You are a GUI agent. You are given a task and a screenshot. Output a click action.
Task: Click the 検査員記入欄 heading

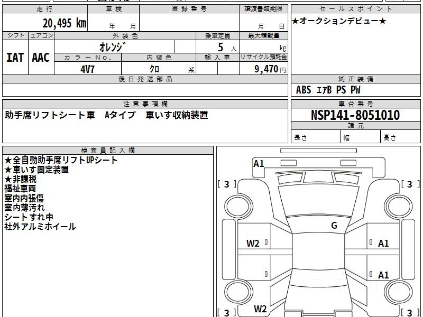(108, 150)
